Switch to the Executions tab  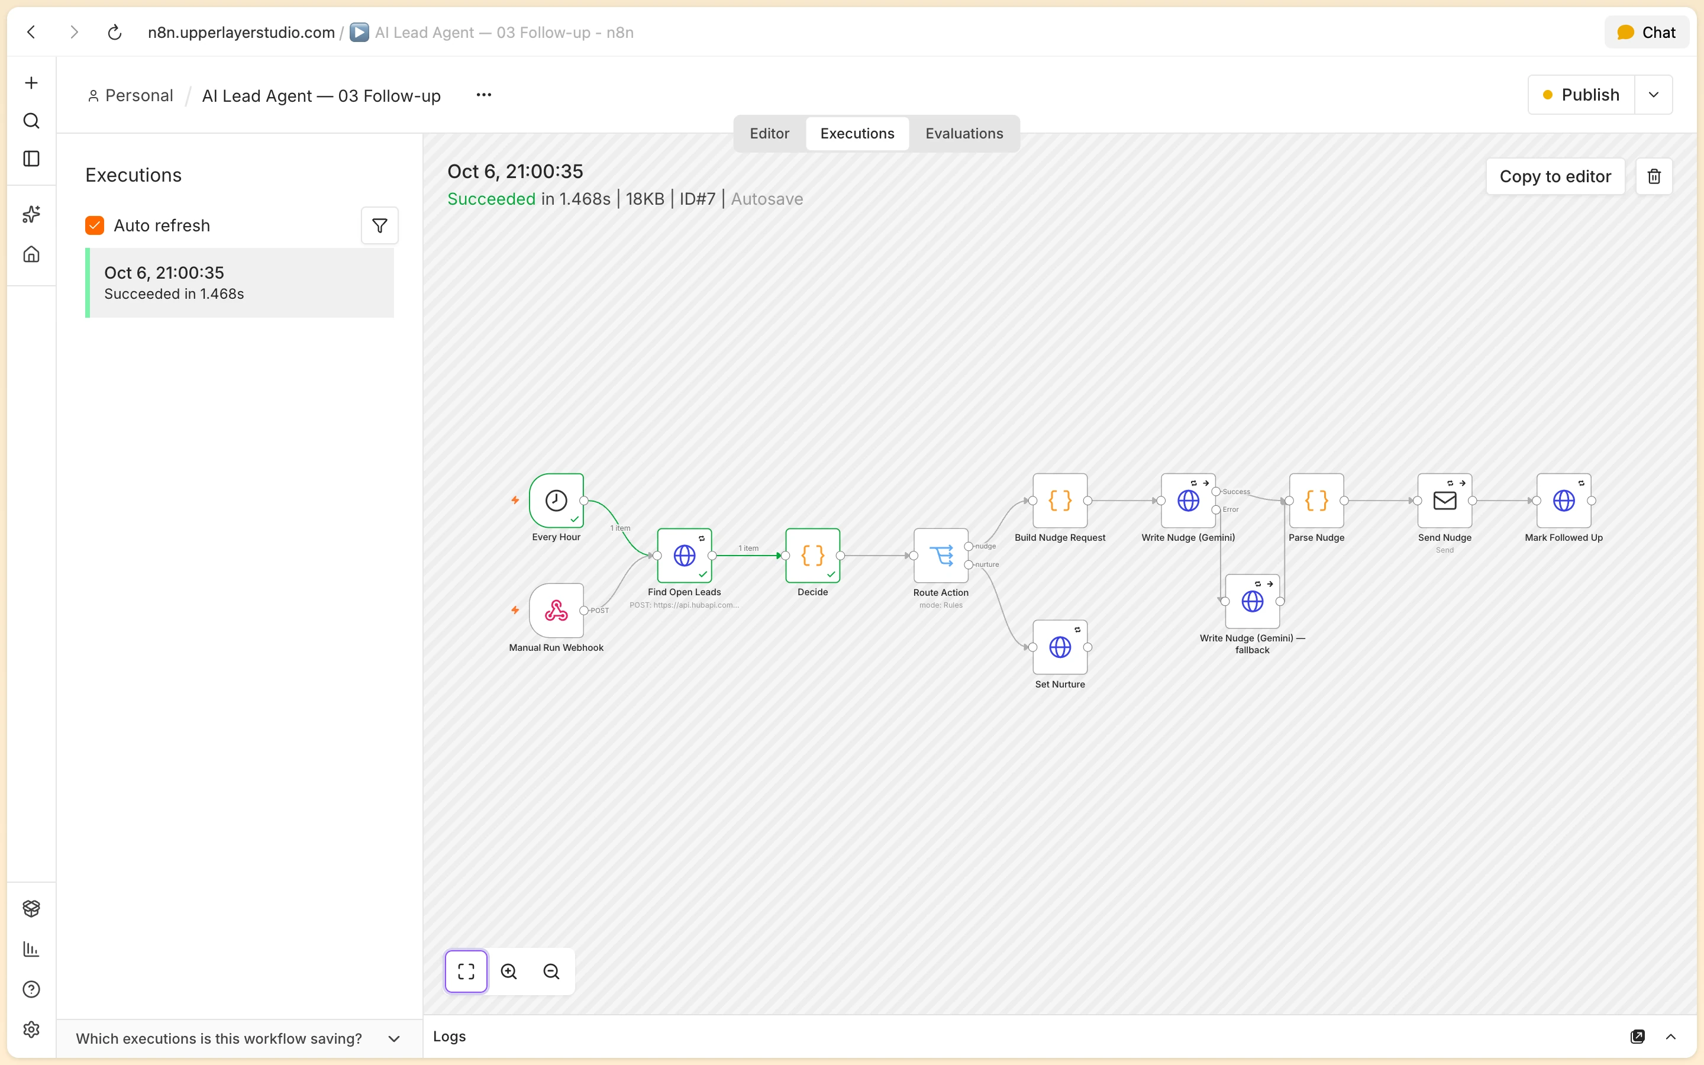857,134
